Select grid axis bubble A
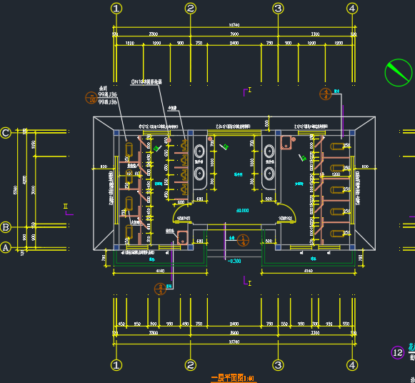The height and width of the screenshot is (383, 415). [5, 248]
